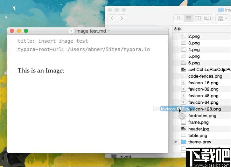Switch Finder to list view
Image resolution: width=231 pixels, height=167 pixels.
(x=188, y=18)
